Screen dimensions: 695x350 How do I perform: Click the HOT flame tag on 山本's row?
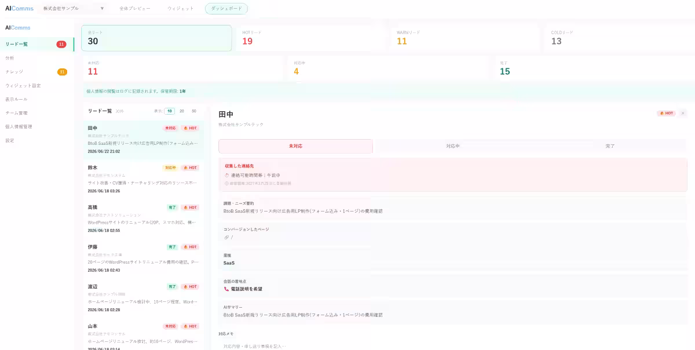point(190,326)
